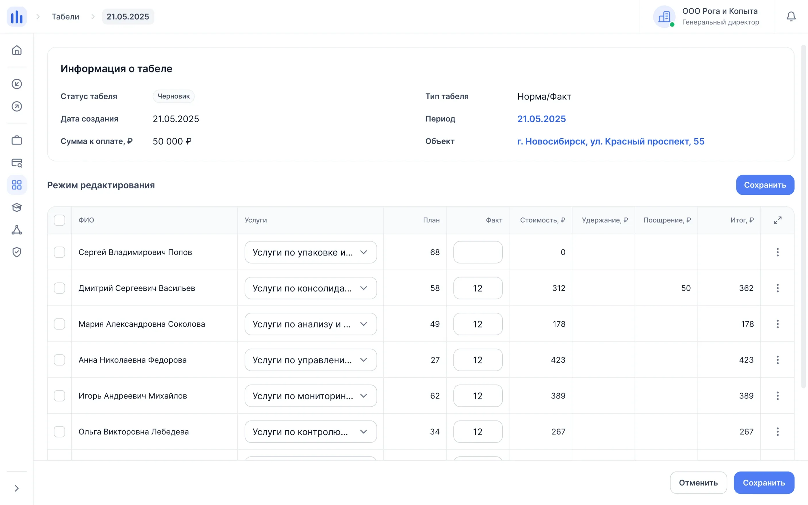The image size is (808, 505).
Task: Open row menu for Сергей Владимирович Попов
Action: pos(778,252)
